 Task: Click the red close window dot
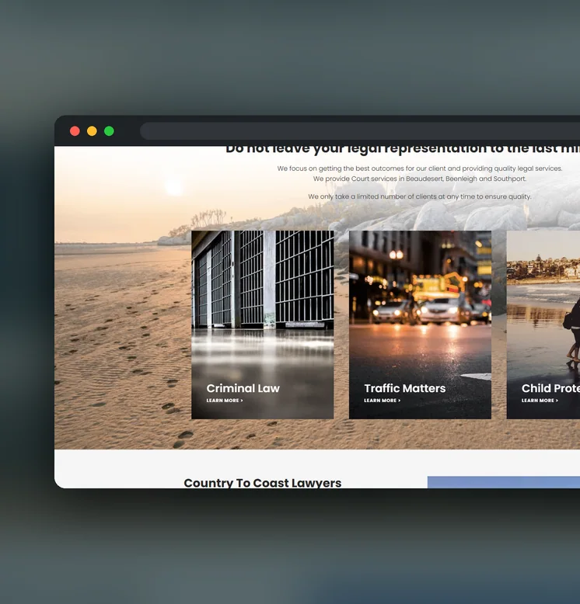pos(75,131)
